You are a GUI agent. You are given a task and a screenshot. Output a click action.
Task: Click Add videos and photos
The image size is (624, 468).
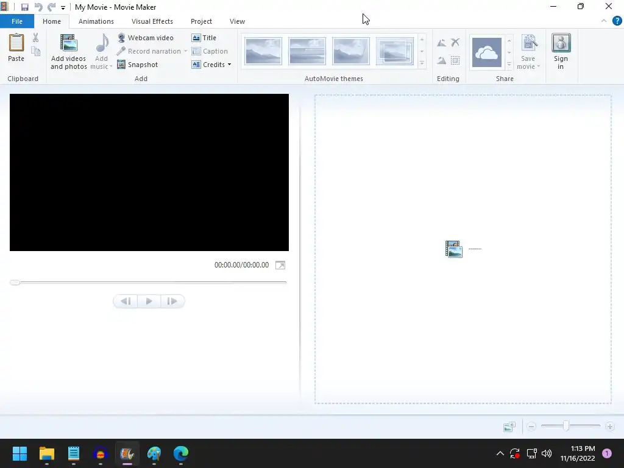click(x=68, y=52)
